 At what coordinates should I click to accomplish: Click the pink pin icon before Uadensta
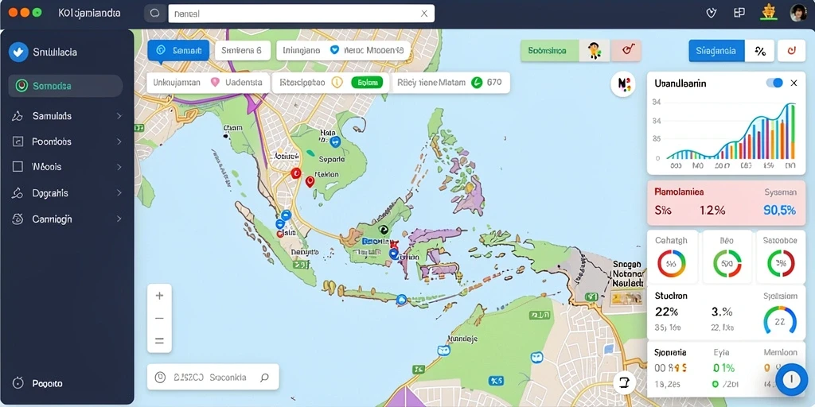(x=215, y=82)
